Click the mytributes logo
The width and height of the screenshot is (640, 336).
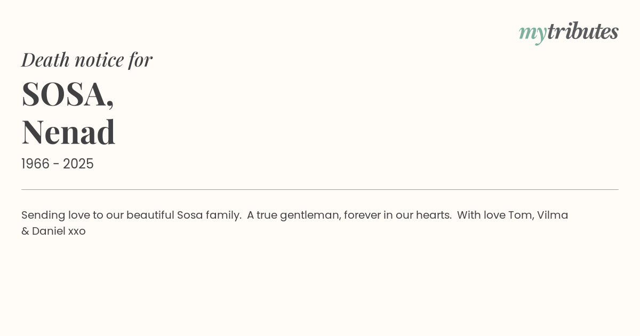coord(569,32)
